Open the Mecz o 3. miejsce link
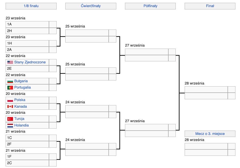 tap(210, 133)
